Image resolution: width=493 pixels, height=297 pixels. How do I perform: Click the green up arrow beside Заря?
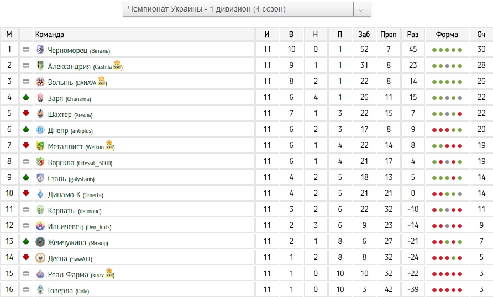26,98
